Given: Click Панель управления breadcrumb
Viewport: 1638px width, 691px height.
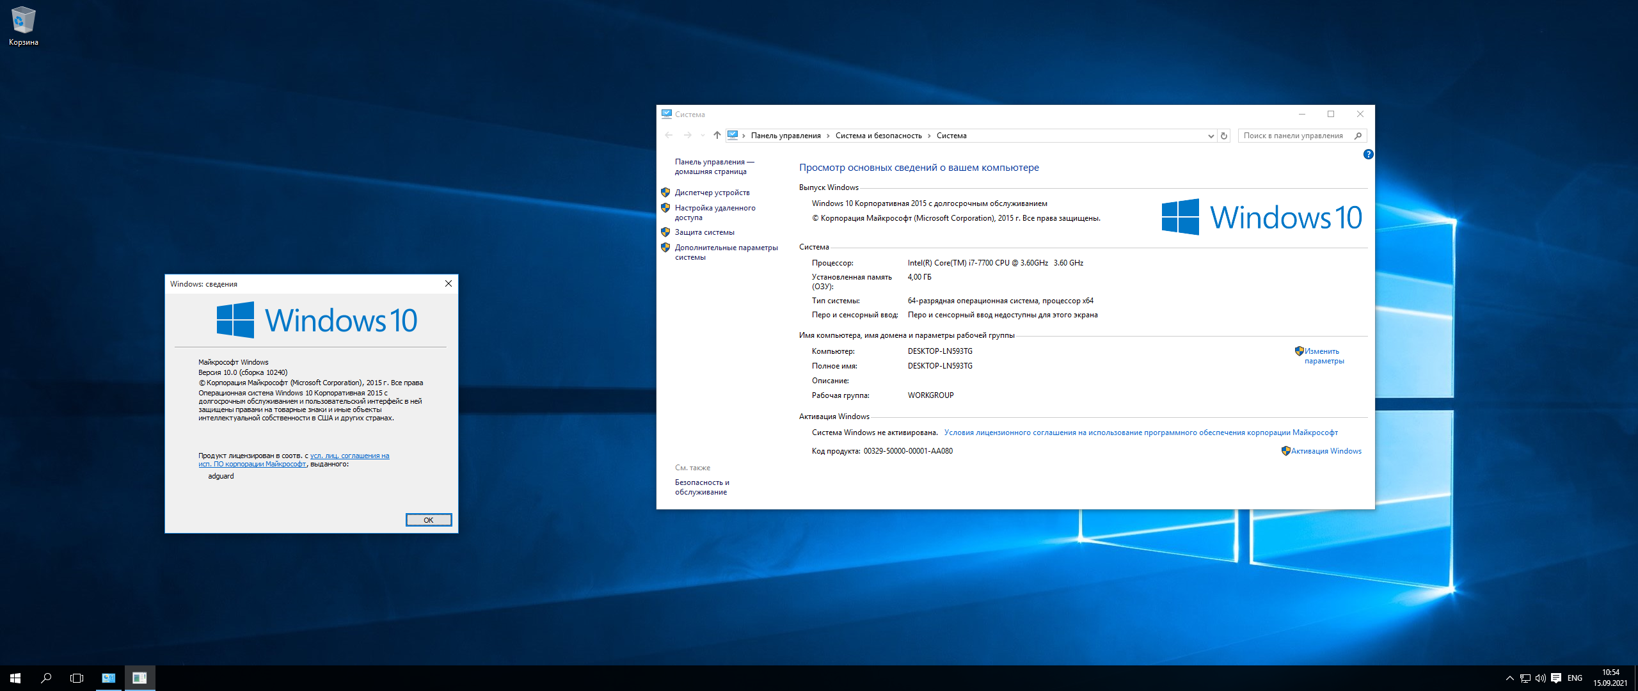Looking at the screenshot, I should (786, 136).
